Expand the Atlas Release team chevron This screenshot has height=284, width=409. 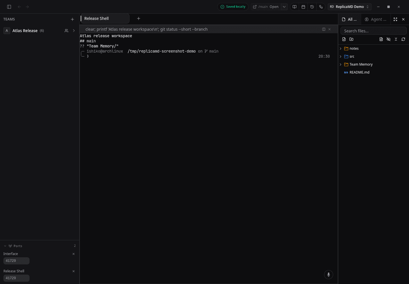[x=74, y=31]
